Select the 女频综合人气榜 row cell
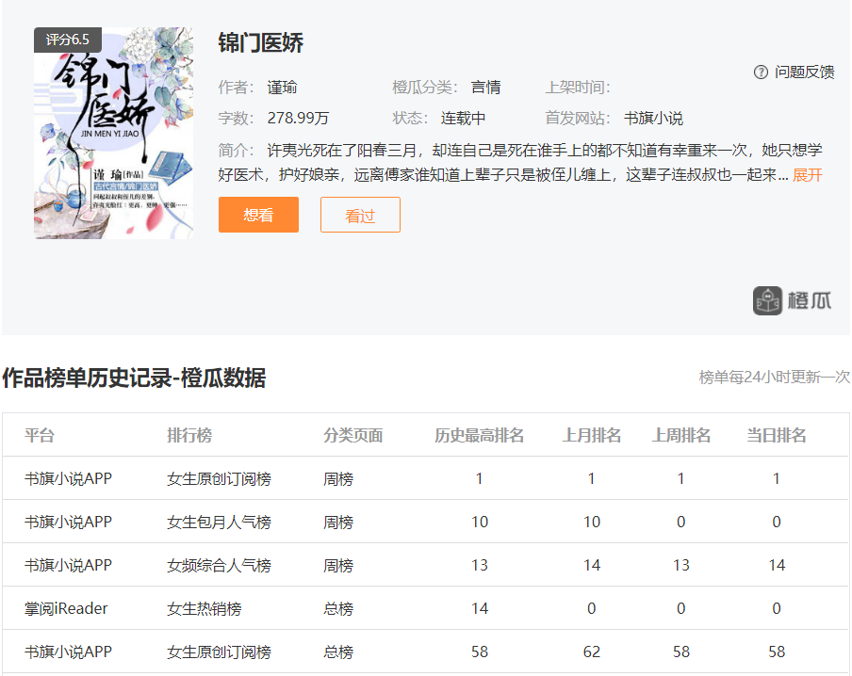The height and width of the screenshot is (676, 852). click(x=219, y=566)
